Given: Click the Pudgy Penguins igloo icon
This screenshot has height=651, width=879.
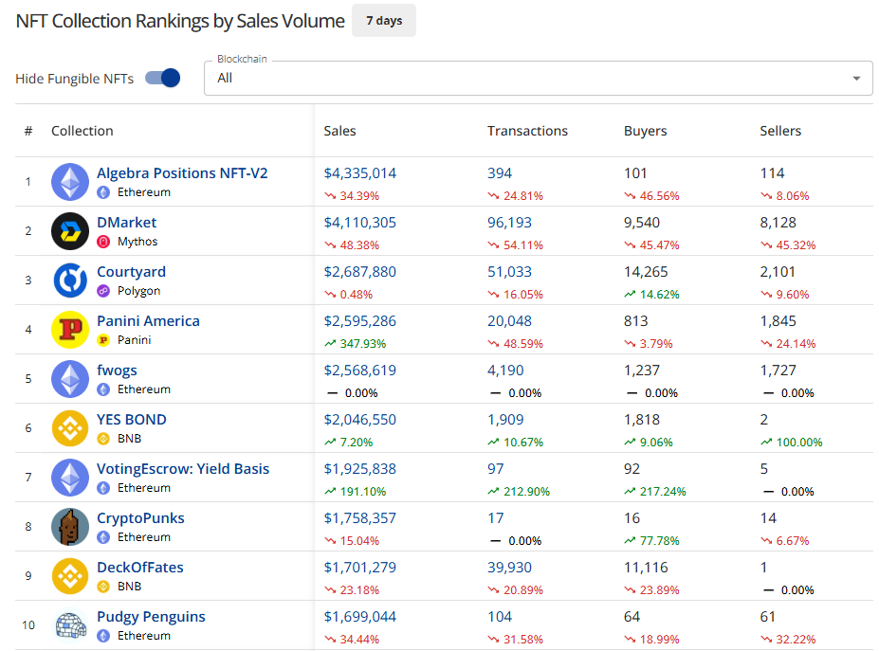Looking at the screenshot, I should (x=69, y=625).
